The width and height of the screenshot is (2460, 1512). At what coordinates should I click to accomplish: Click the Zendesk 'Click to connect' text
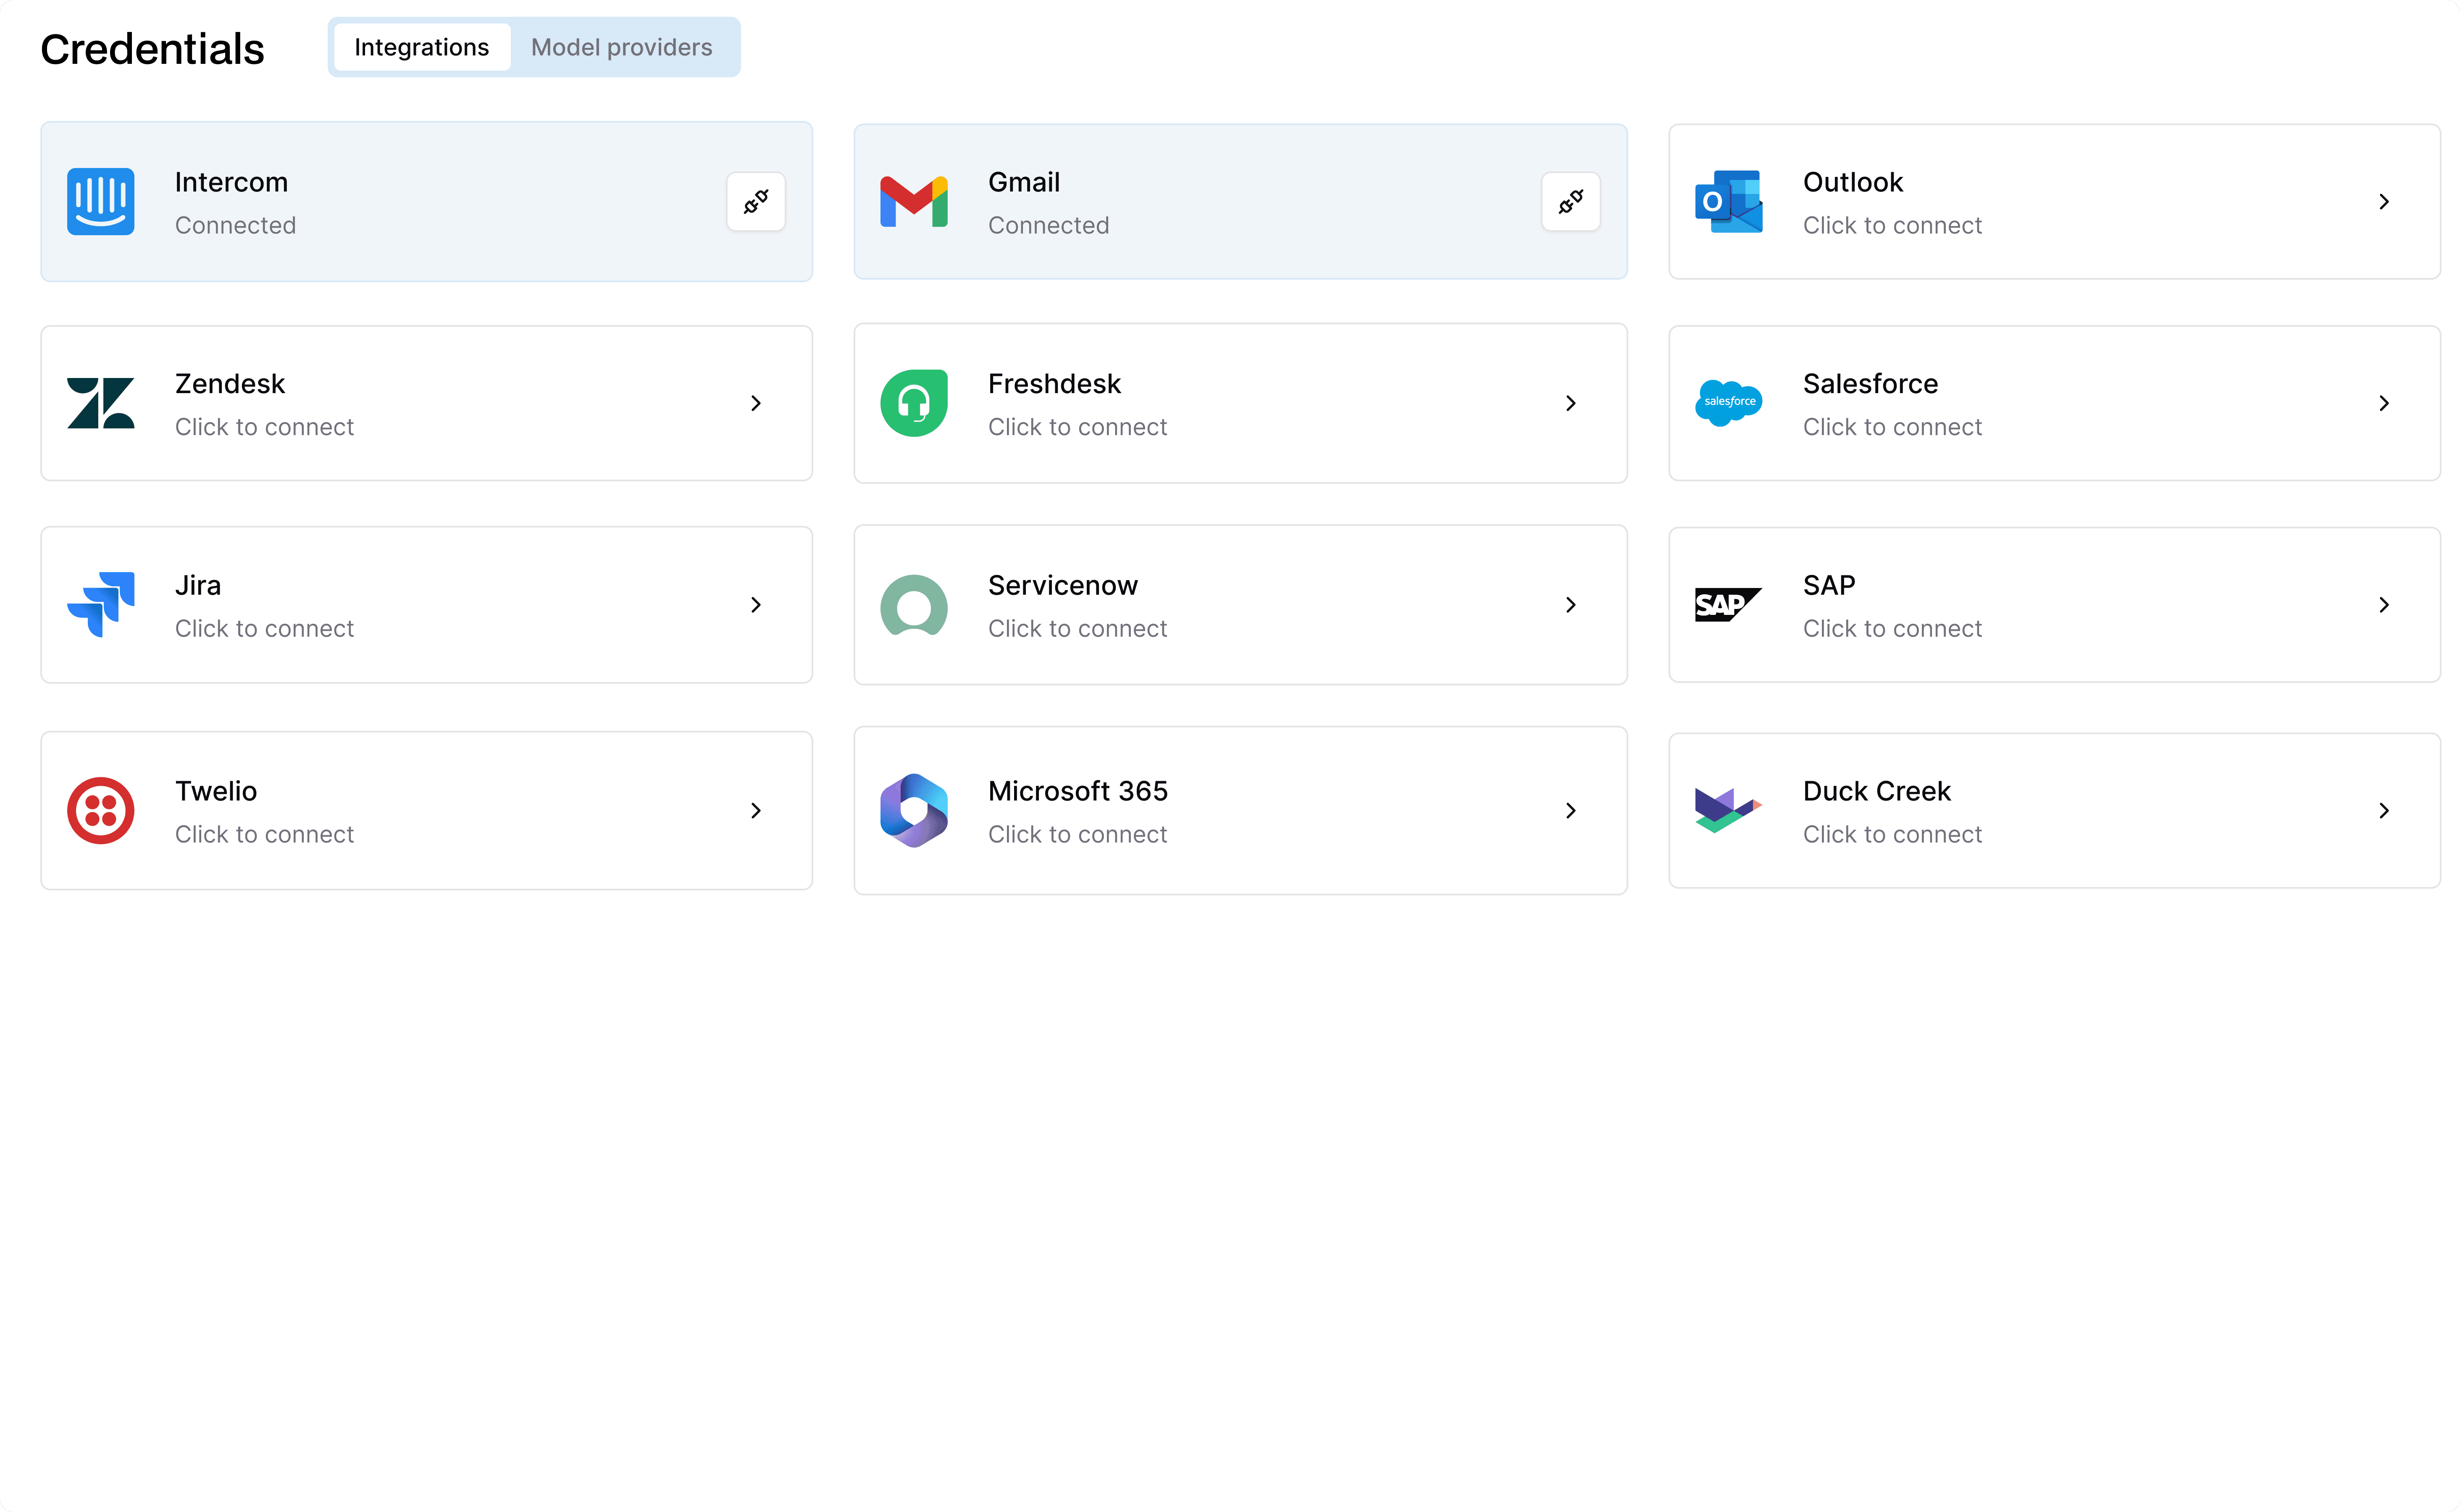coord(264,427)
